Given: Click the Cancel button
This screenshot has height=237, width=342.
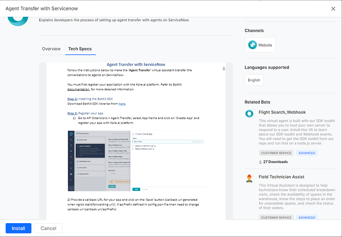Looking at the screenshot, I should (x=48, y=228).
